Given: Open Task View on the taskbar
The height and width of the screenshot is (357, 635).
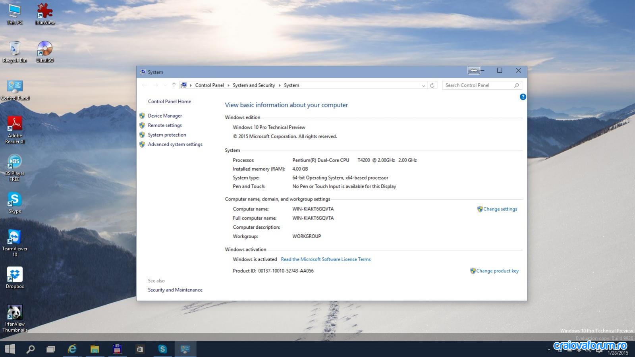Looking at the screenshot, I should (x=51, y=349).
